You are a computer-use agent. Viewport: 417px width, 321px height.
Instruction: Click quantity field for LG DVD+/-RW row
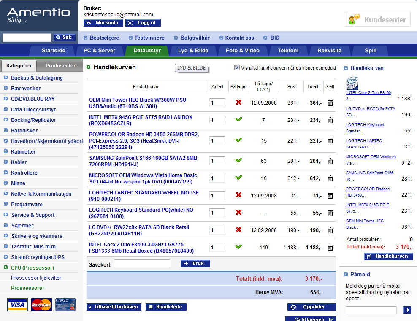217,230
